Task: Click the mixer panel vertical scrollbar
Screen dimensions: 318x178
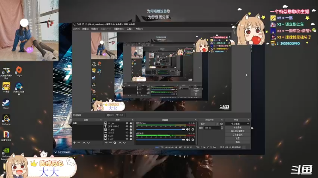Action: (196, 133)
